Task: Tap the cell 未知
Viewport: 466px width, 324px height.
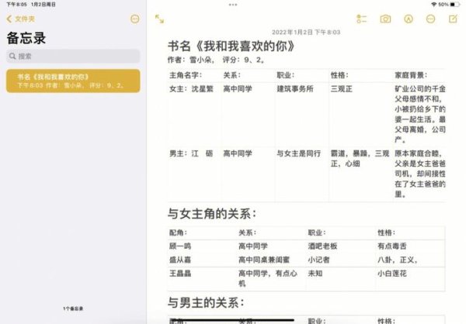Action: point(315,274)
